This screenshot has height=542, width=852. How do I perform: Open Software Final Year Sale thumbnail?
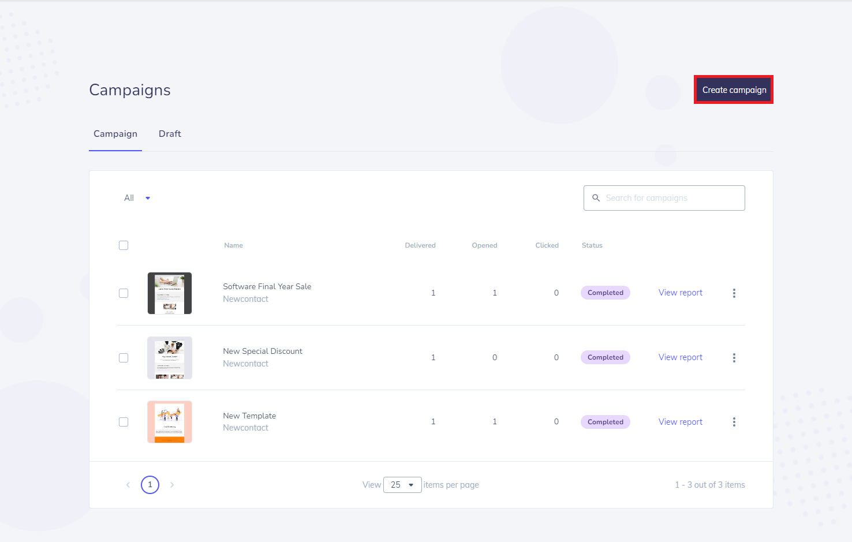tap(170, 293)
